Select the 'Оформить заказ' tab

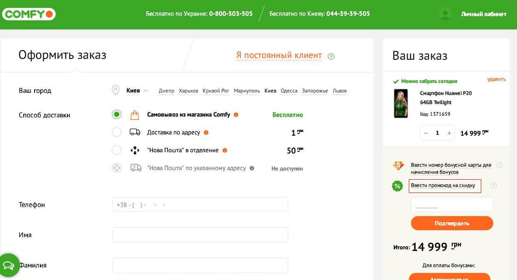point(62,55)
